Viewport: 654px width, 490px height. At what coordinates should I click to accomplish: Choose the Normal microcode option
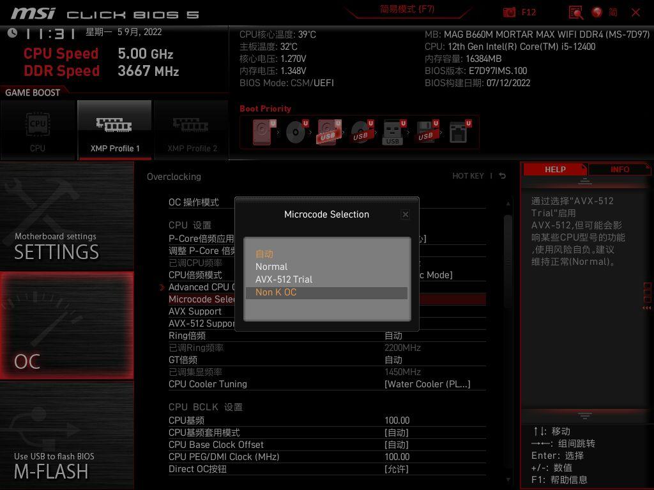pyautogui.click(x=271, y=267)
